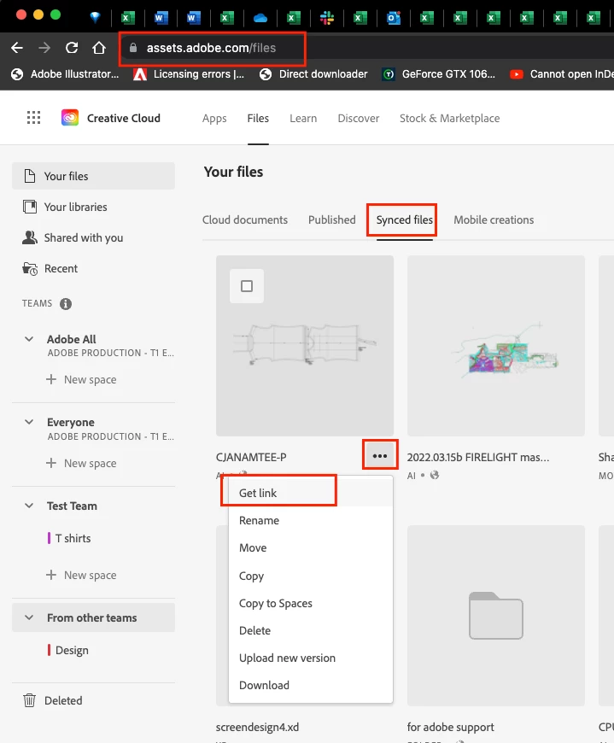614x743 pixels.
Task: Click the blue gem browser tab
Action: click(x=96, y=18)
